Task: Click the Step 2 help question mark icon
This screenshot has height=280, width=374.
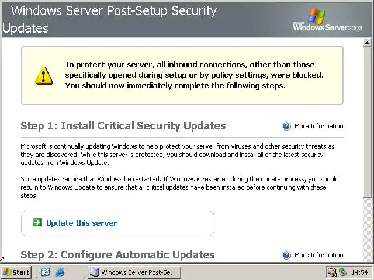Action: tap(286, 255)
